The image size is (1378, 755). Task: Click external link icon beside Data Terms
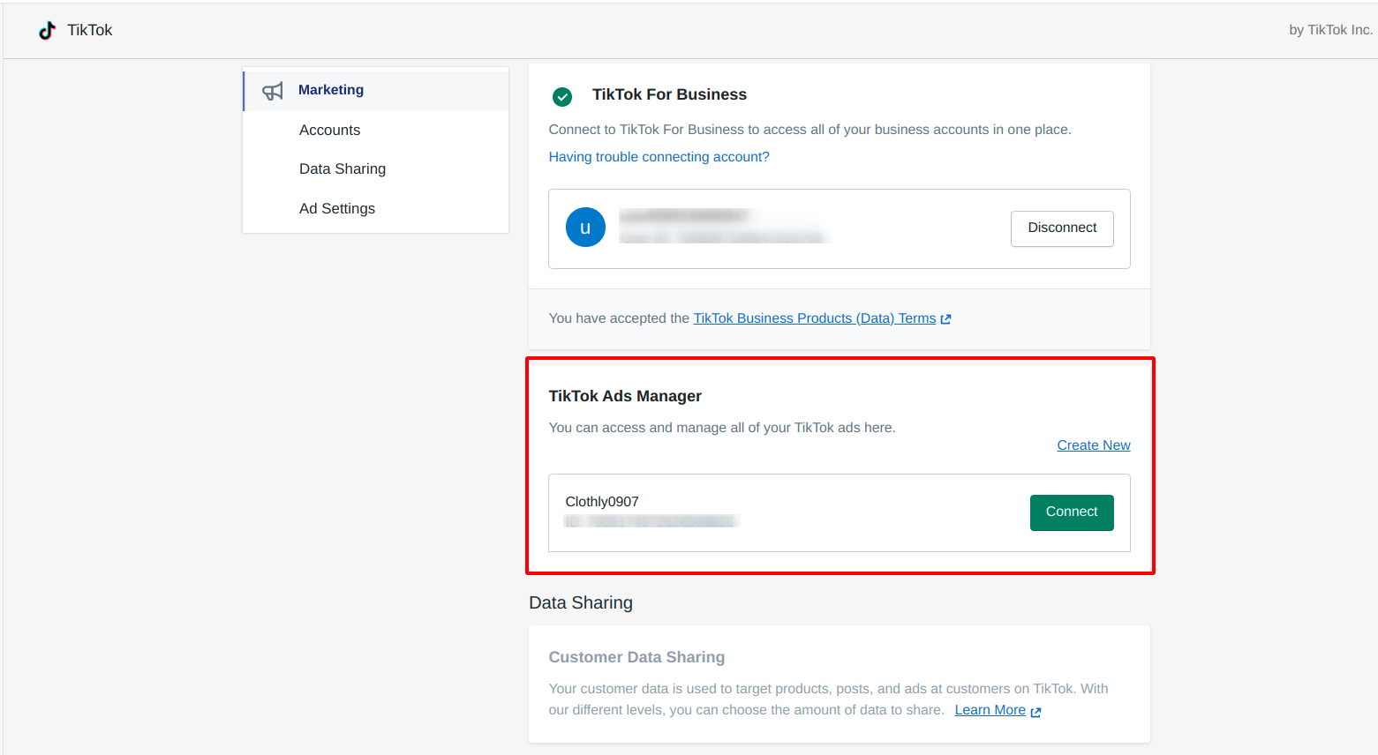coord(946,319)
